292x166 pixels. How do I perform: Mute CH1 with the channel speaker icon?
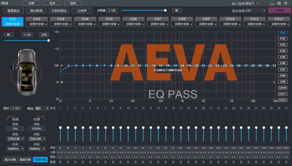(x=9, y=34)
